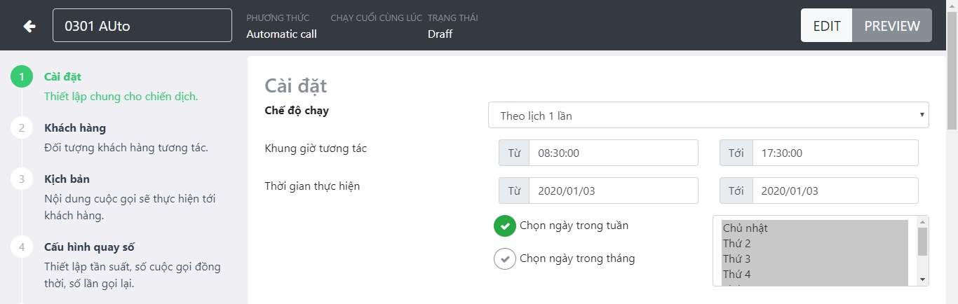The height and width of the screenshot is (304, 958).
Task: Click the campaign name field 0301 AUto
Action: pyautogui.click(x=142, y=26)
